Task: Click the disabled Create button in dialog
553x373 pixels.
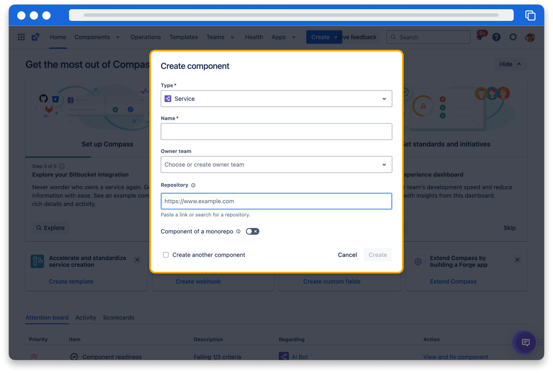Action: [378, 255]
